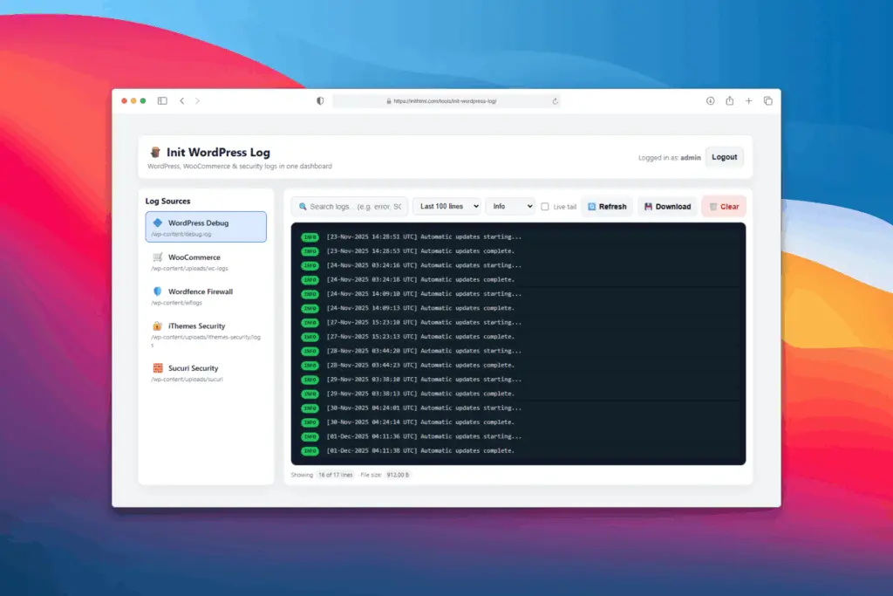Toggle the browser sidebar icon

coord(162,101)
